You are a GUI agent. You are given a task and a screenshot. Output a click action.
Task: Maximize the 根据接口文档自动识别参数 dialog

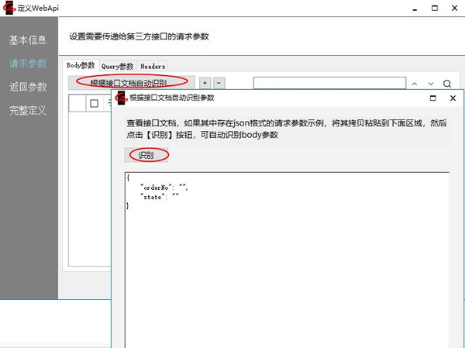tap(432, 98)
